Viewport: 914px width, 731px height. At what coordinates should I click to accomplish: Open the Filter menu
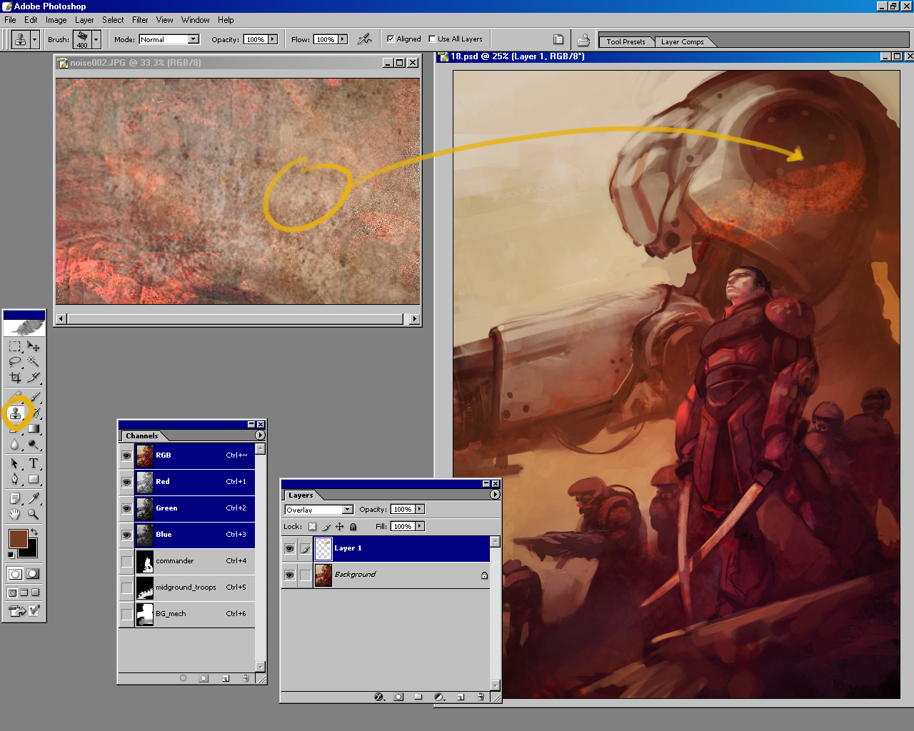point(140,20)
